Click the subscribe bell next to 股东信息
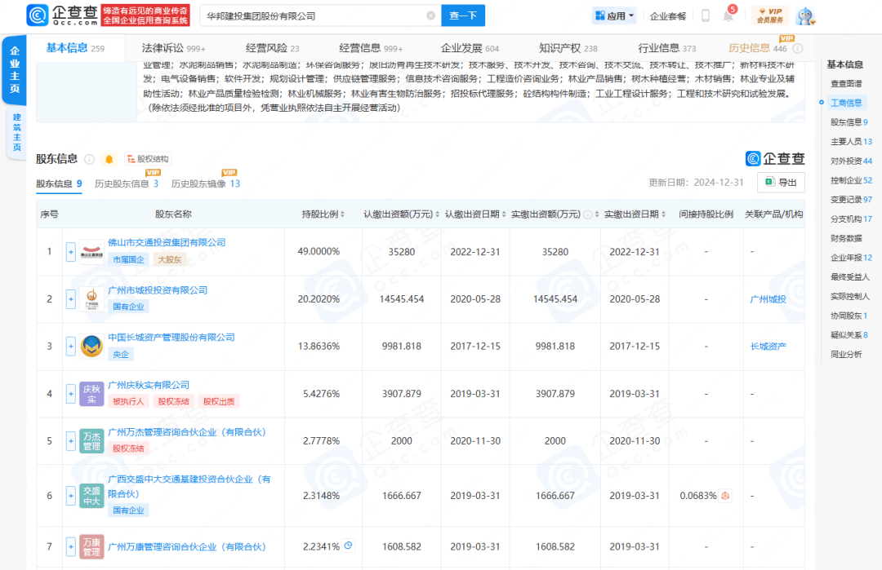This screenshot has width=882, height=570. pos(107,158)
